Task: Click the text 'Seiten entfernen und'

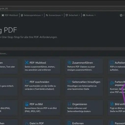Action: [77, 108]
